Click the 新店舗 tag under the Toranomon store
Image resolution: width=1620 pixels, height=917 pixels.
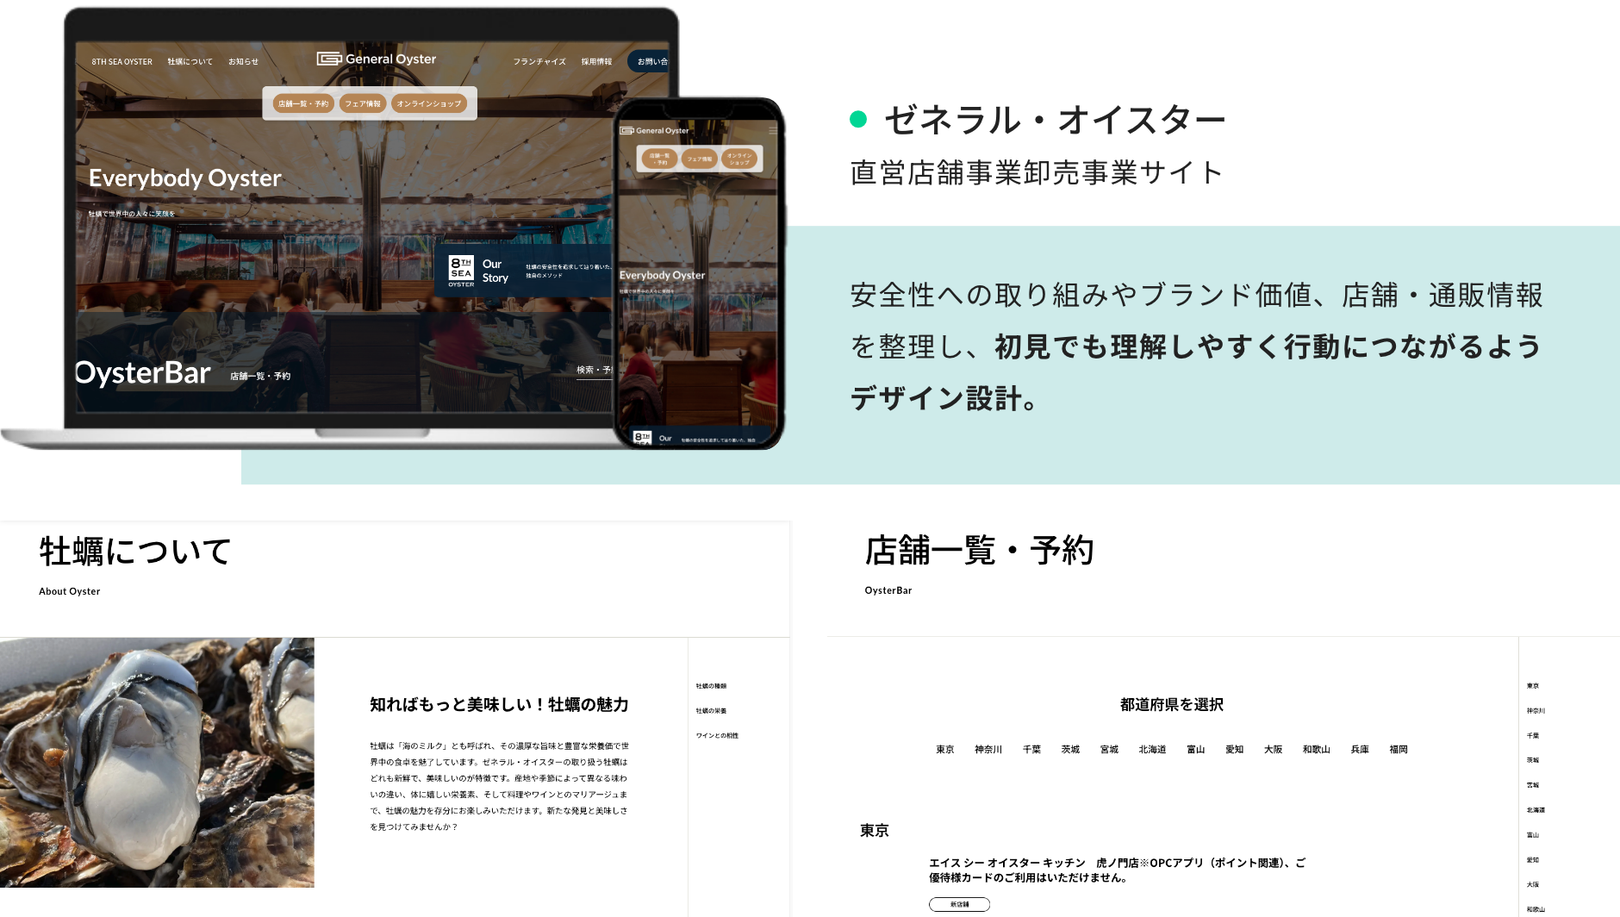pos(959,904)
